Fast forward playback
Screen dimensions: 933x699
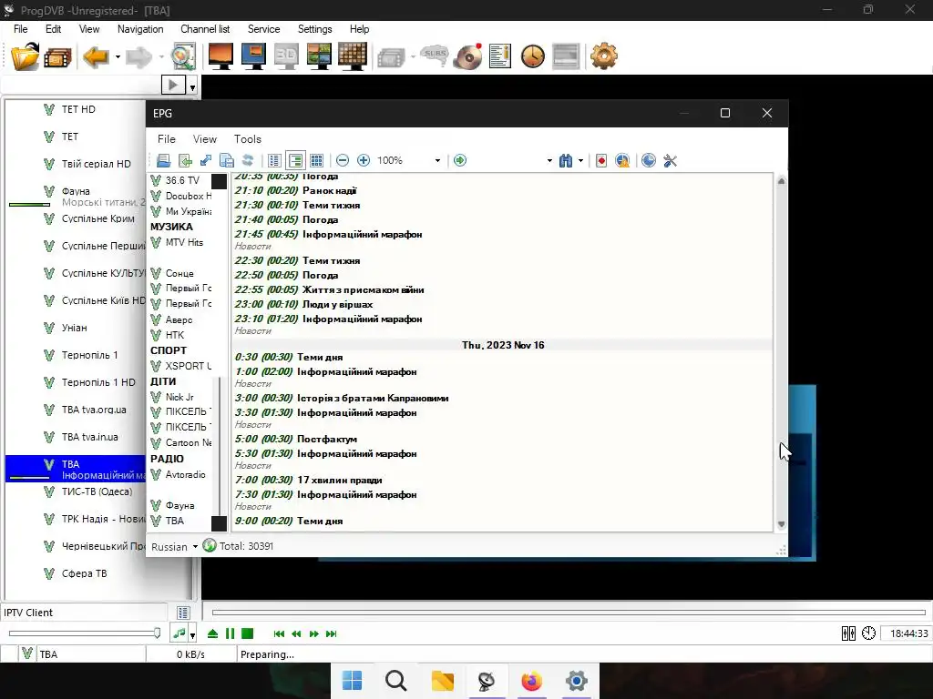click(x=314, y=633)
